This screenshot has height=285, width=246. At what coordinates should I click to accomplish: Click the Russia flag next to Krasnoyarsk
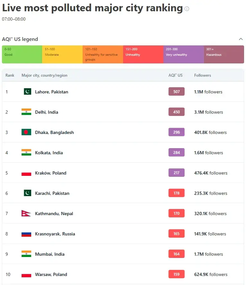tap(26, 233)
